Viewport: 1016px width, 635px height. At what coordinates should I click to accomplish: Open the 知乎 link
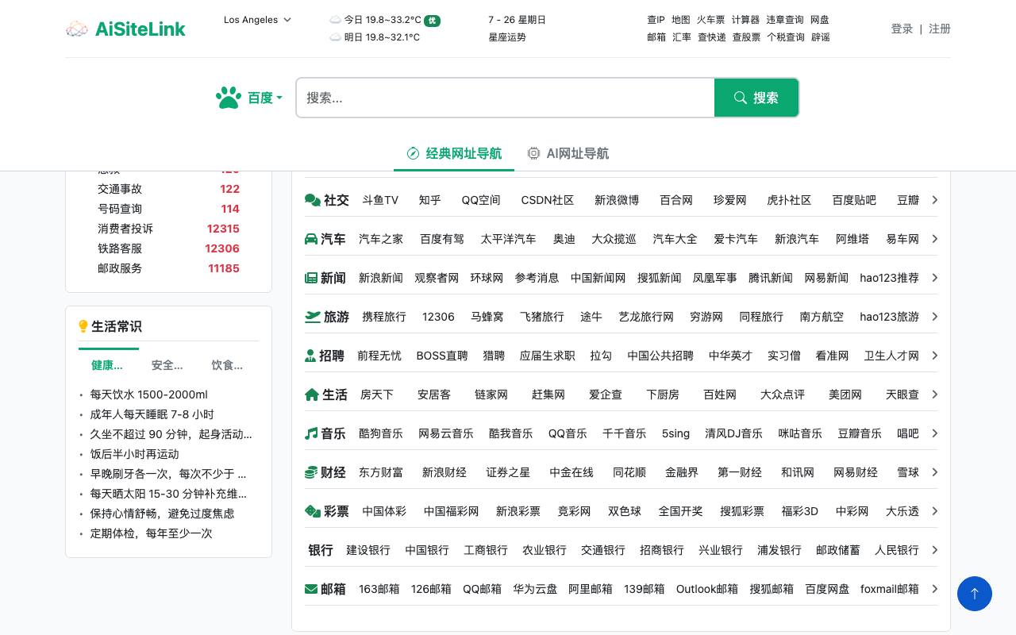click(x=430, y=200)
